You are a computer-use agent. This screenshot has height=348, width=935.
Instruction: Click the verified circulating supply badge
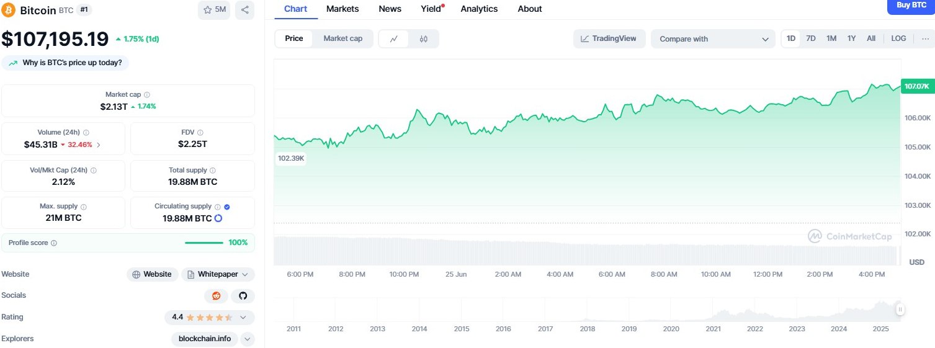pyautogui.click(x=227, y=207)
